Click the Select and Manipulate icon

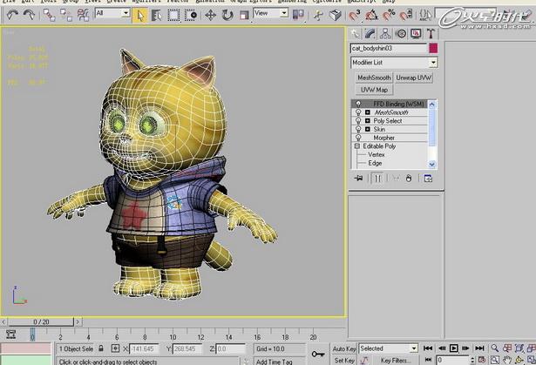[x=318, y=15]
